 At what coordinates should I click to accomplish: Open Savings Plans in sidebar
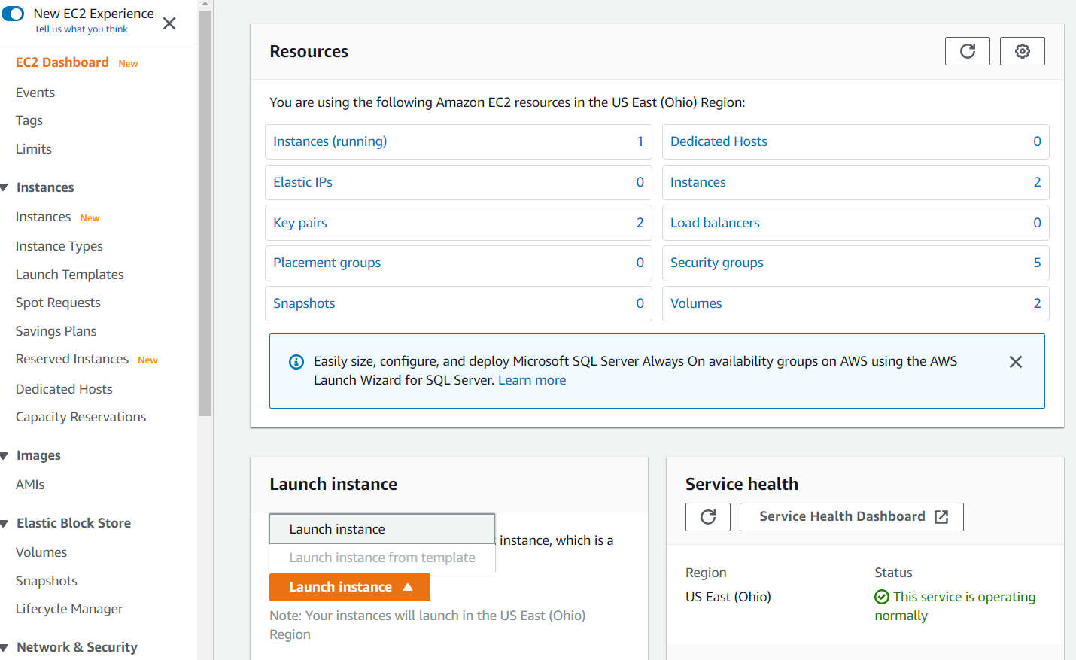point(56,331)
